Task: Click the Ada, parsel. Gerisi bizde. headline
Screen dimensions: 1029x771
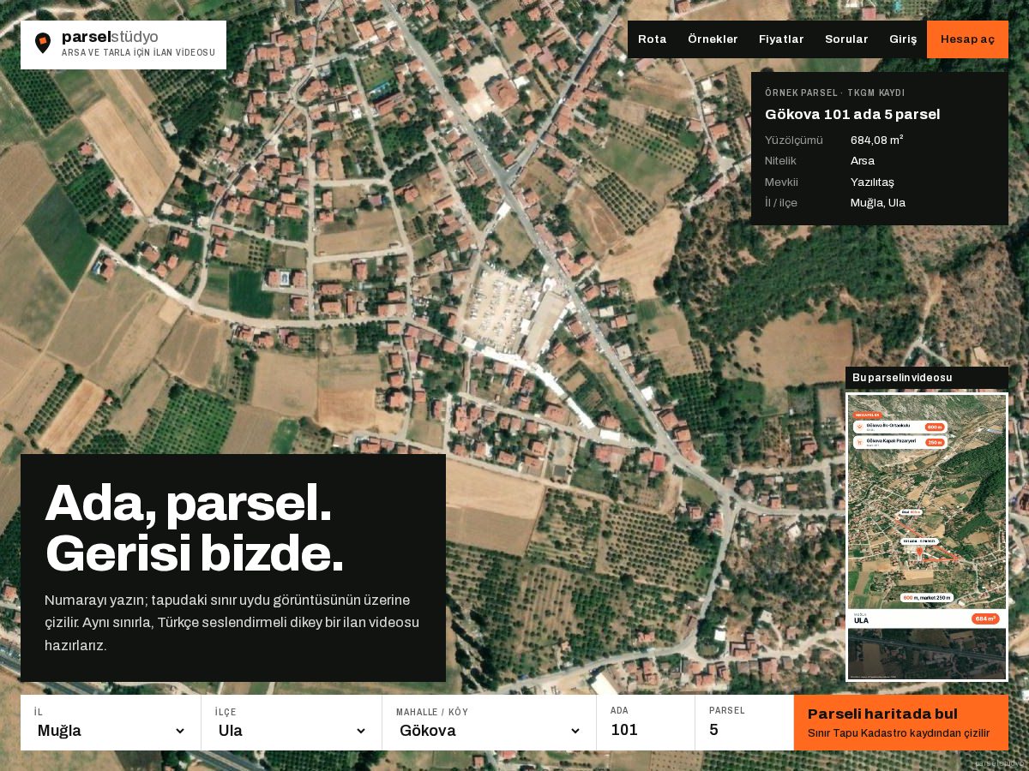Action: coord(195,528)
